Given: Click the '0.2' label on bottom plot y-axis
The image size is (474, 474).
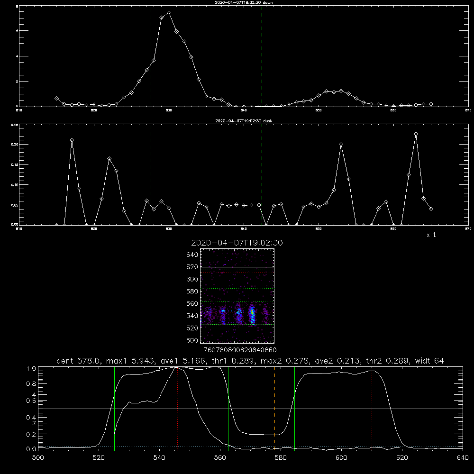Looking at the screenshot, I should (x=31, y=434).
